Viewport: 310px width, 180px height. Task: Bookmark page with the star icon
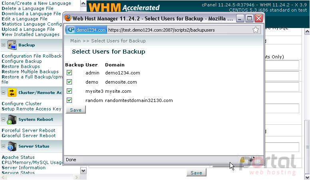(x=255, y=30)
